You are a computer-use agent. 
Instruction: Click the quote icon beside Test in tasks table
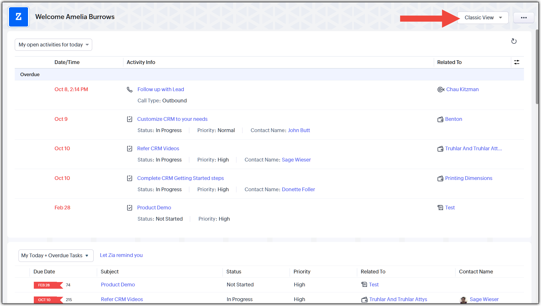click(x=364, y=285)
